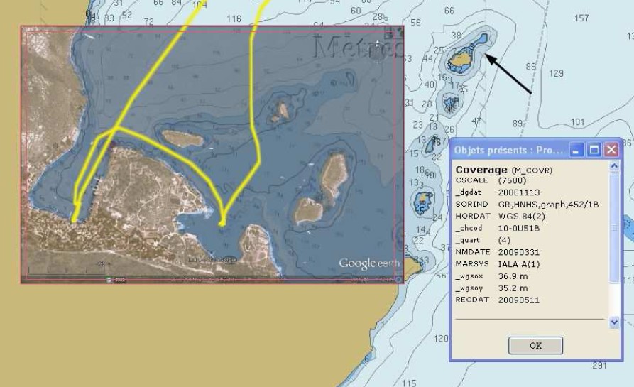Close the Objets présents dialog

[611, 150]
